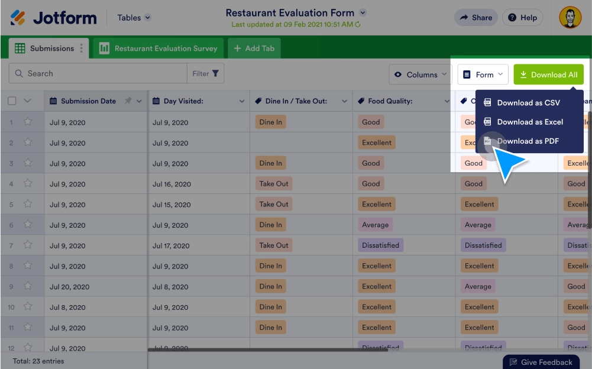Expand the Form dropdown

point(483,75)
